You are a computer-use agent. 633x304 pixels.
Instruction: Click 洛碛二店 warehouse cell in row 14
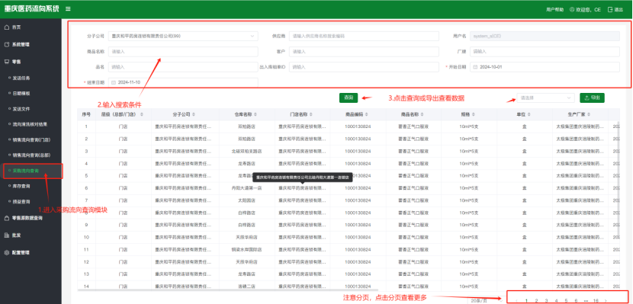[x=246, y=286]
